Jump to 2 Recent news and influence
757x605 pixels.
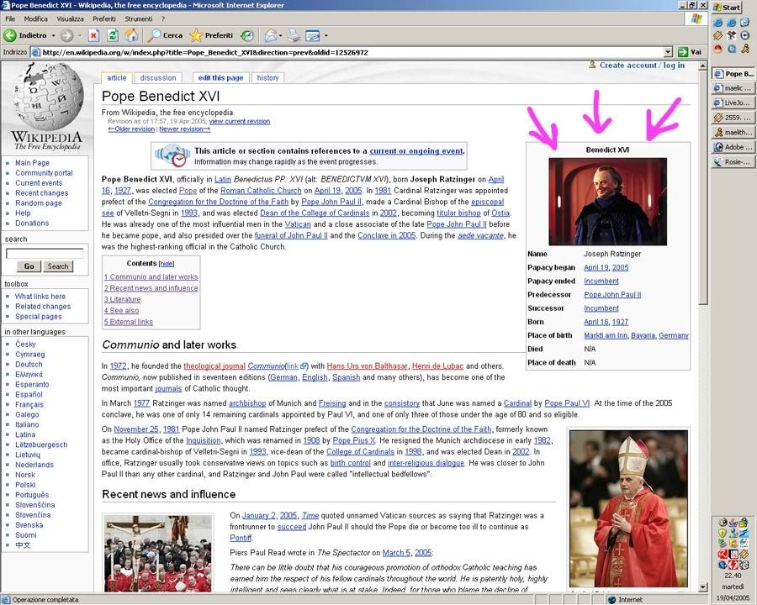[x=151, y=288]
